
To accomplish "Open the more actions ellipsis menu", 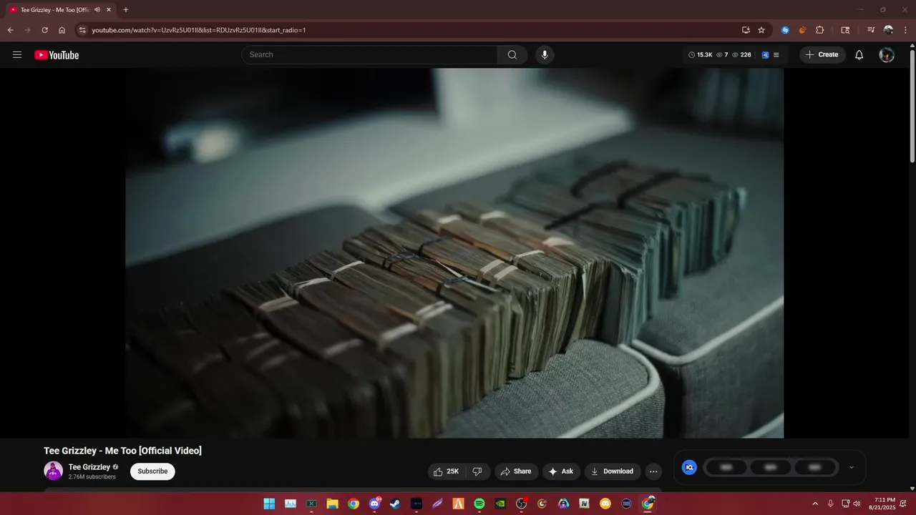I will [653, 471].
